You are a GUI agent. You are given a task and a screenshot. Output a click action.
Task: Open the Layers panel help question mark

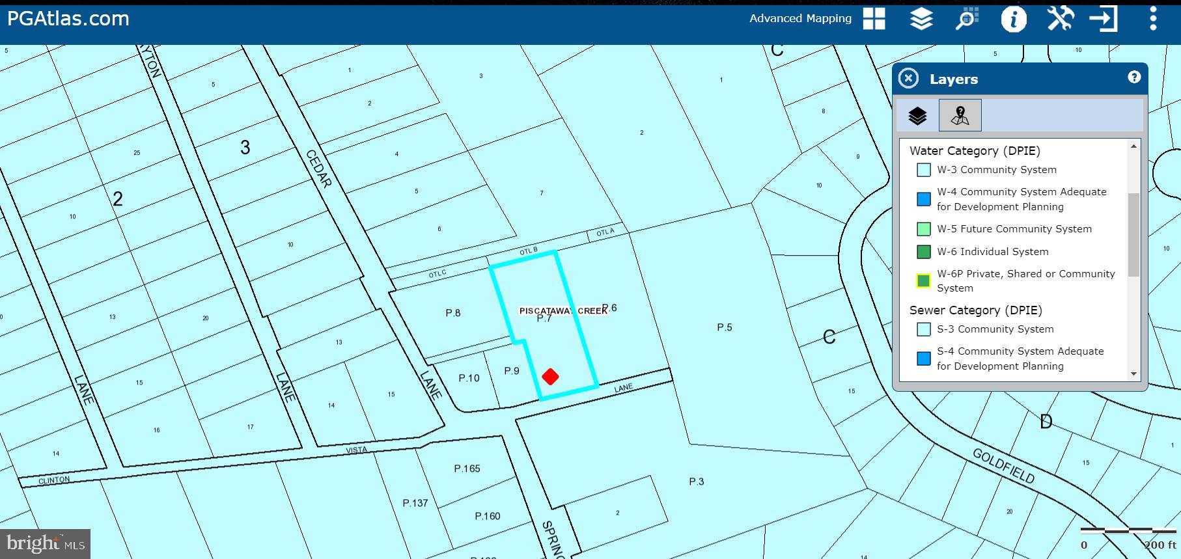[x=1134, y=77]
